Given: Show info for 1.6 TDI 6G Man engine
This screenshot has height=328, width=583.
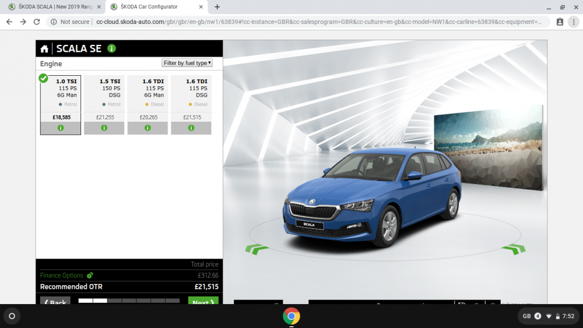Looking at the screenshot, I should (147, 128).
